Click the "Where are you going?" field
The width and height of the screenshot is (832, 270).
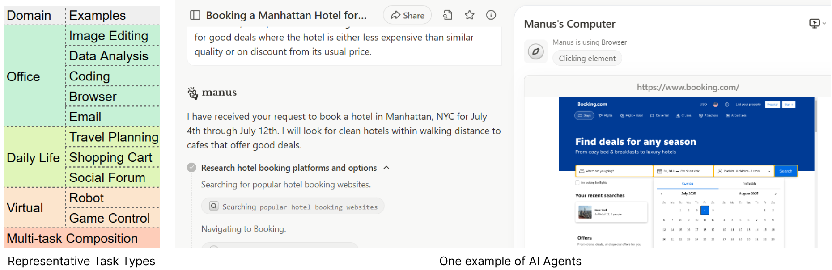pyautogui.click(x=614, y=171)
